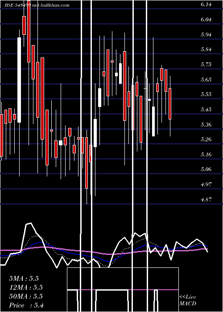
Task: Click the 4.97 price axis label
Action: pyautogui.click(x=206, y=185)
